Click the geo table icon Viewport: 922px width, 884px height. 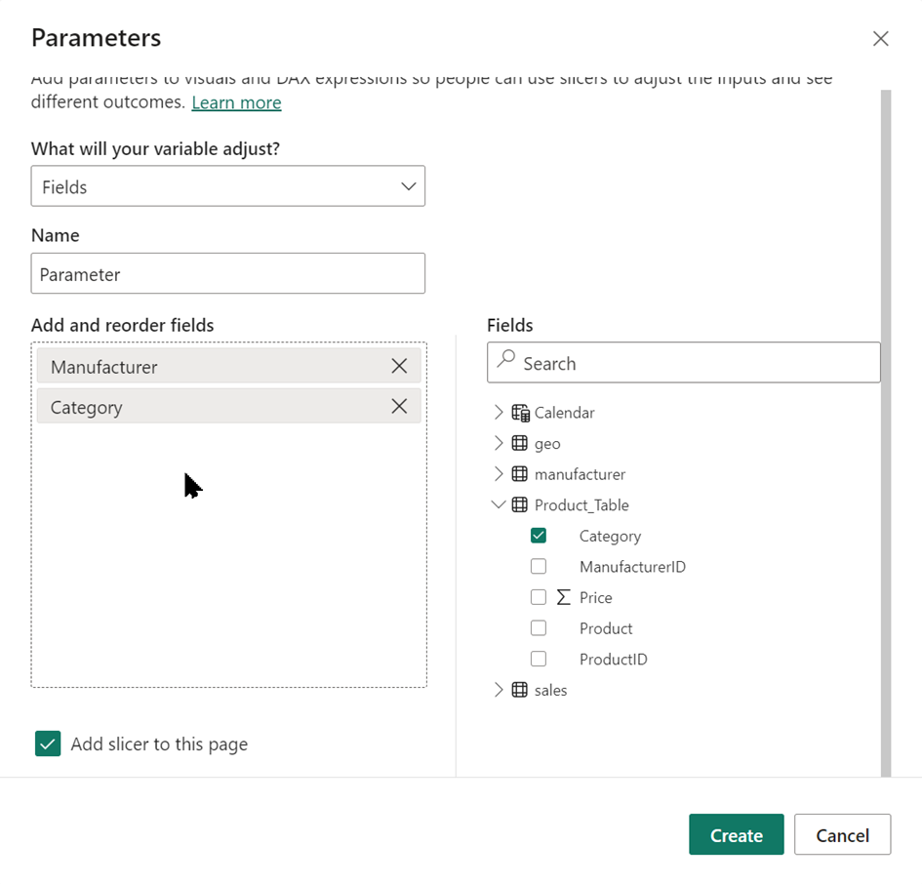[520, 443]
